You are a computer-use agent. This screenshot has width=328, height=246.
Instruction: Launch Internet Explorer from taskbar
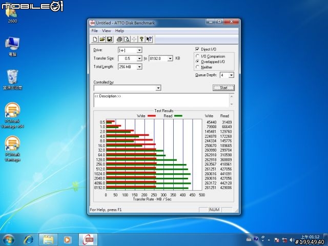tap(29, 240)
